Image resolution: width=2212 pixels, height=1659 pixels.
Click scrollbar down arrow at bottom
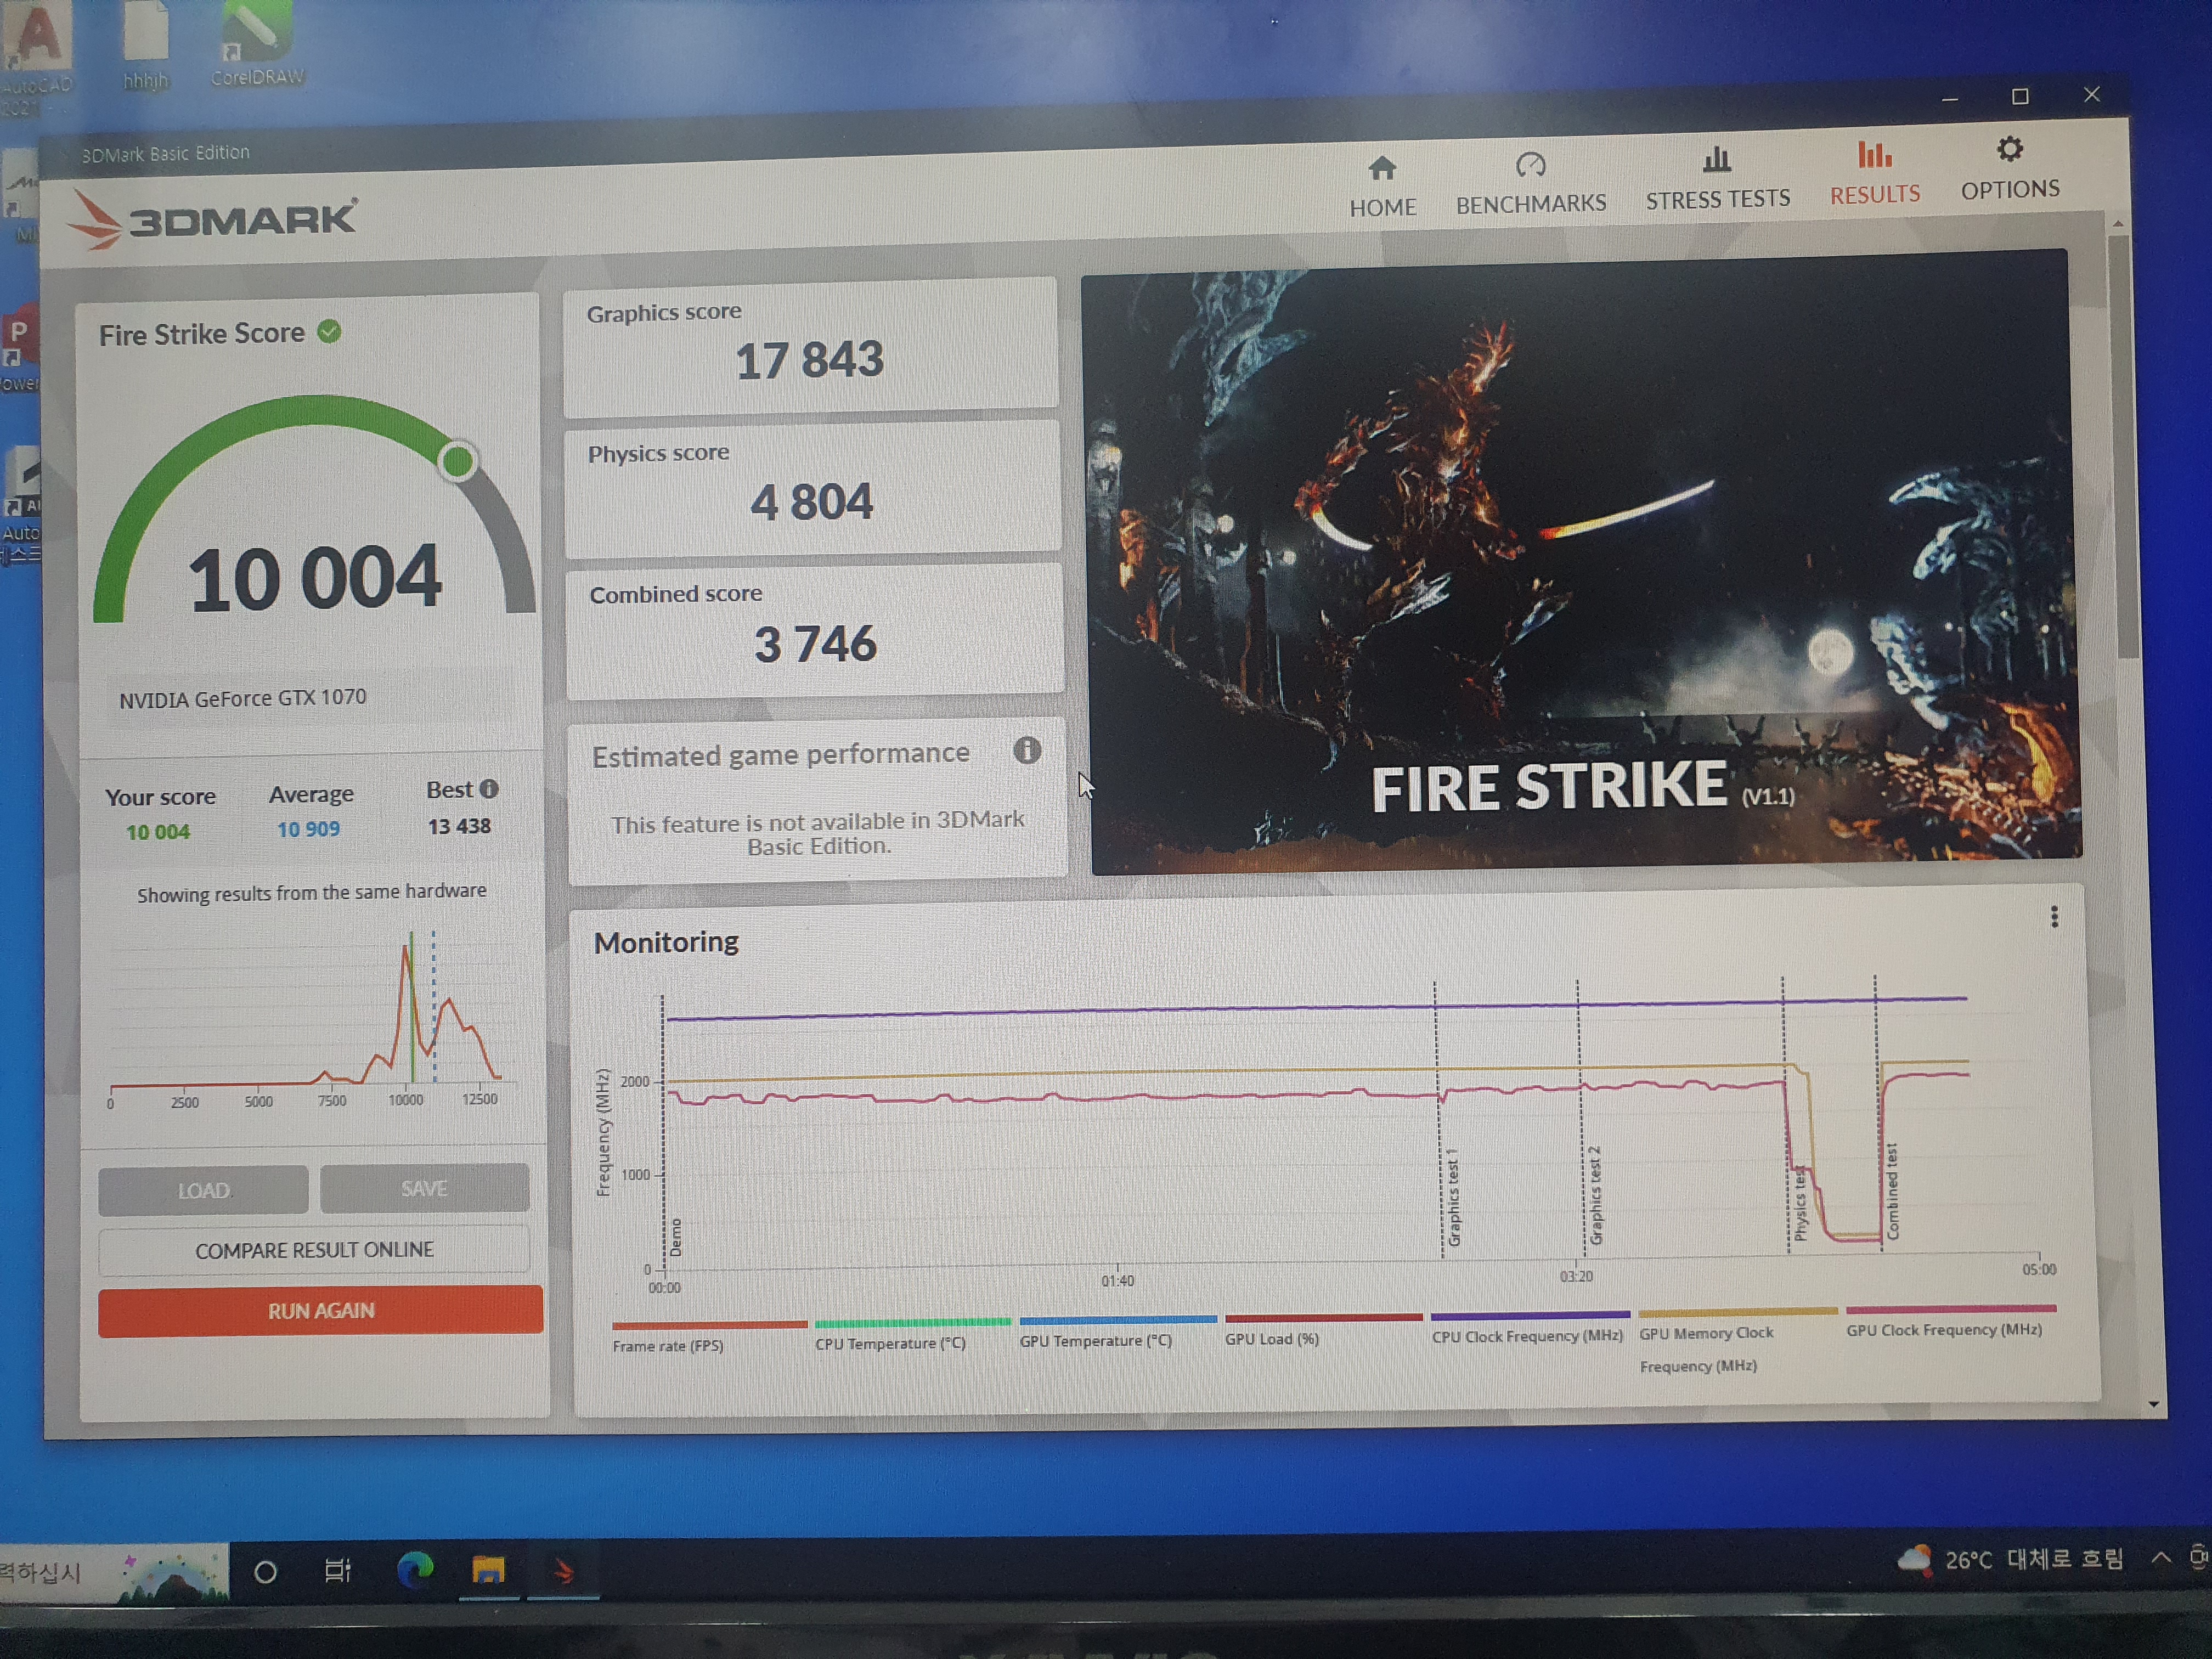tap(2153, 1405)
